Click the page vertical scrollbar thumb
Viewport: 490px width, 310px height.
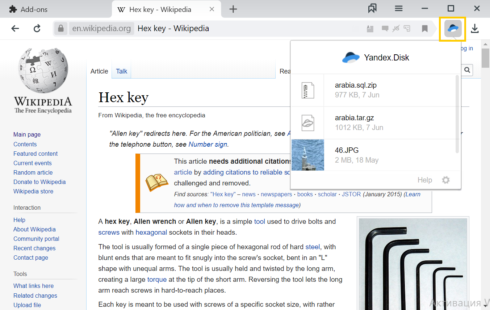click(486, 57)
